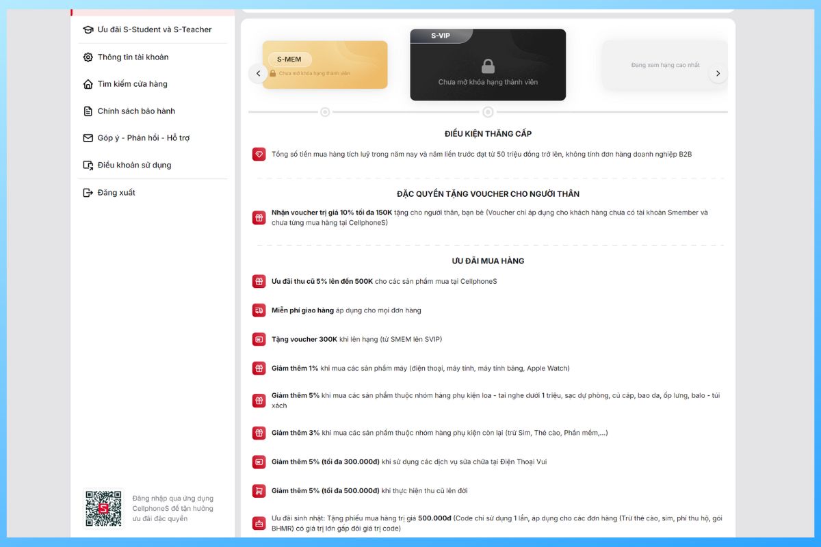Viewport: 821px width, 547px height.
Task: Click the gift icon beside Nhận voucher trị giá 10%
Action: pyautogui.click(x=259, y=218)
